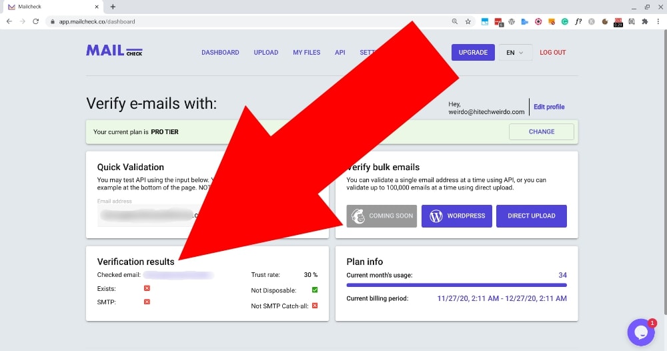Image resolution: width=667 pixels, height=351 pixels.
Task: Click the blue key-shaped extension icon
Action: (x=525, y=22)
